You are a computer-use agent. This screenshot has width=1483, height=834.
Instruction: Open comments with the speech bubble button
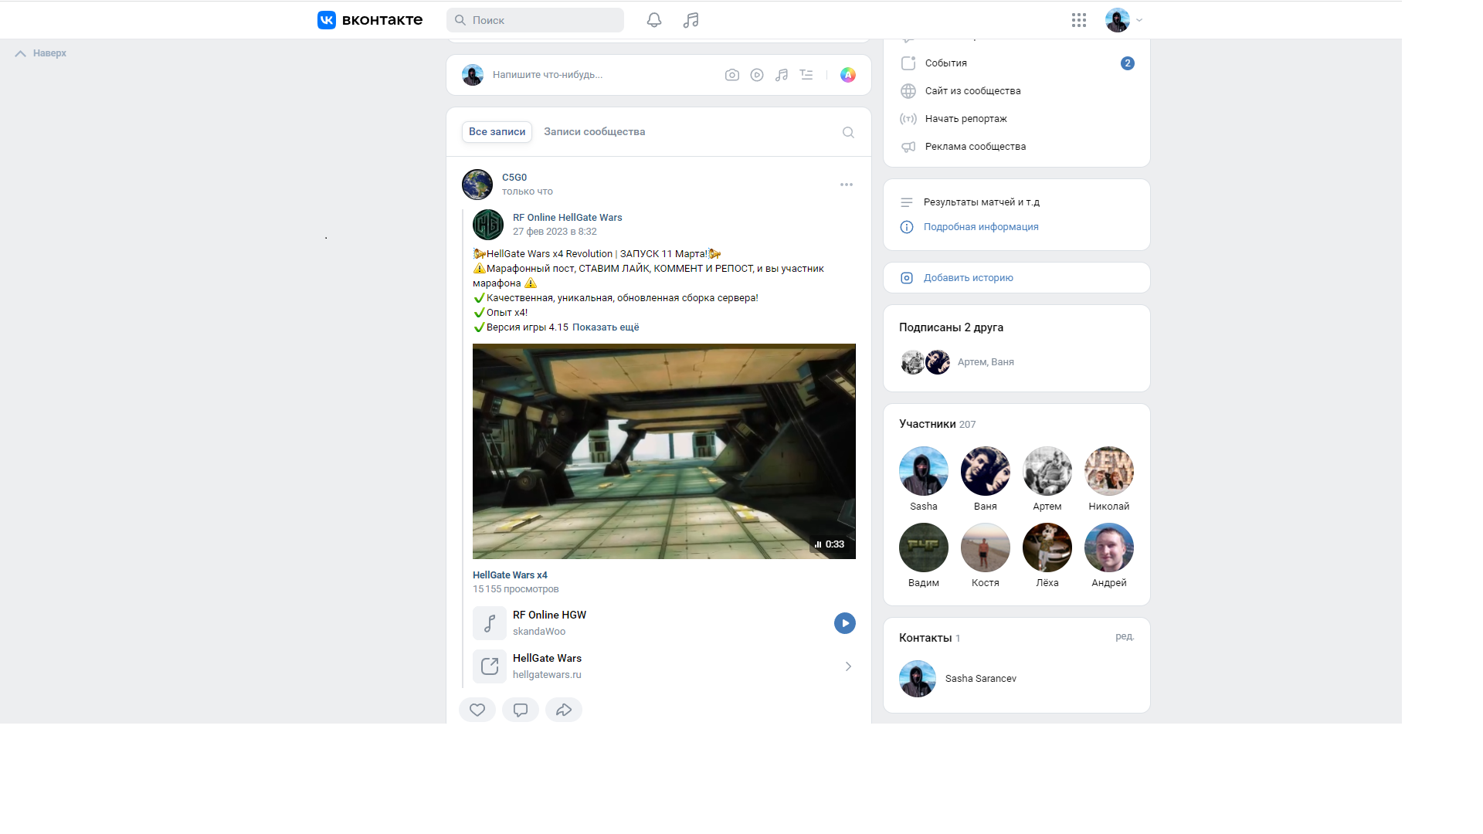(521, 710)
